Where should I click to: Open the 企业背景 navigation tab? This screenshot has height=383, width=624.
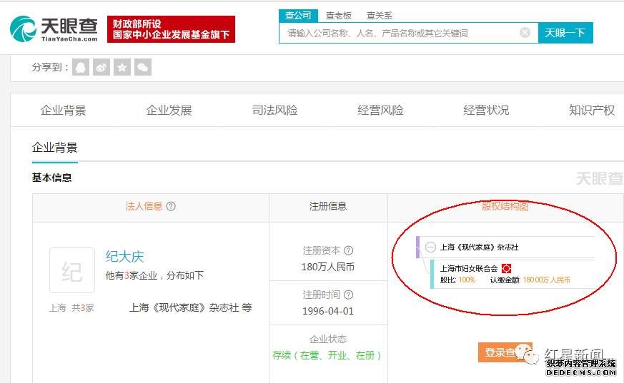pyautogui.click(x=64, y=111)
